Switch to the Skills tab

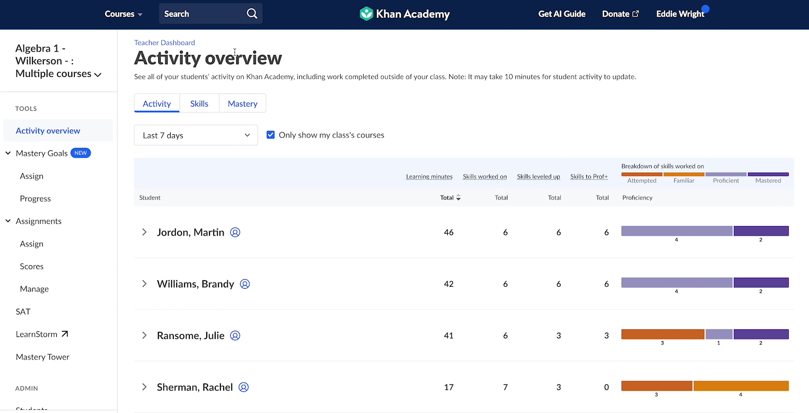coord(199,103)
